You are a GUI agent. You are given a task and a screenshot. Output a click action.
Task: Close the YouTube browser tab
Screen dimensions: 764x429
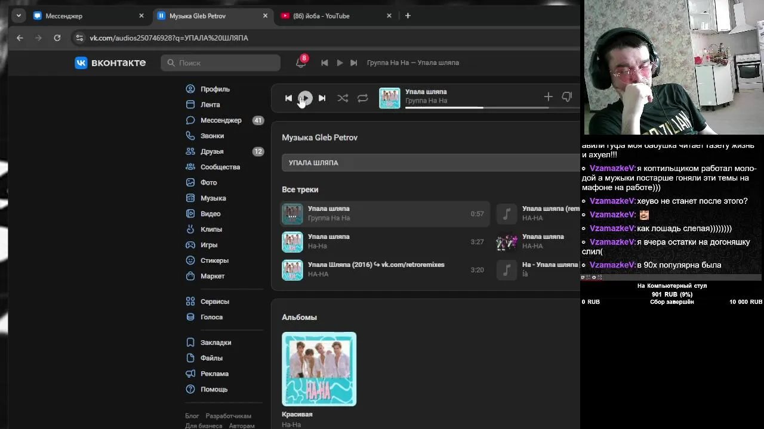pos(390,16)
